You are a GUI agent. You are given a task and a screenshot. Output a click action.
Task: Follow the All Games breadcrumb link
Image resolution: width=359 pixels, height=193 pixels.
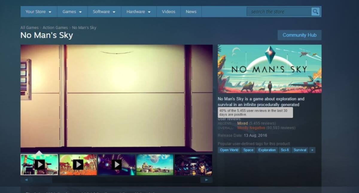[29, 27]
